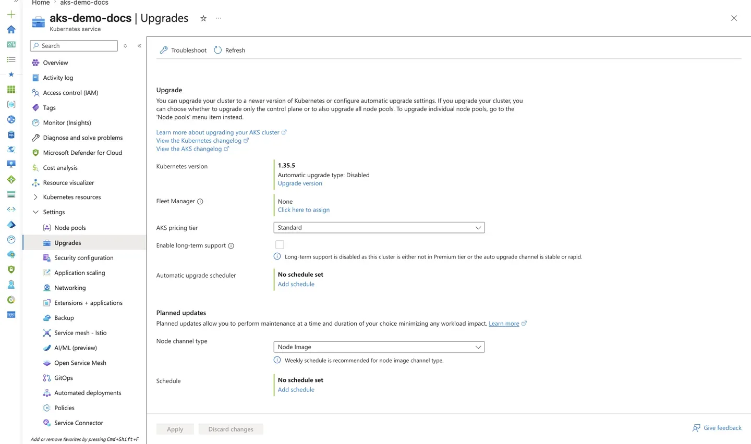Open Security configuration settings
751x444 pixels.
pos(84,258)
